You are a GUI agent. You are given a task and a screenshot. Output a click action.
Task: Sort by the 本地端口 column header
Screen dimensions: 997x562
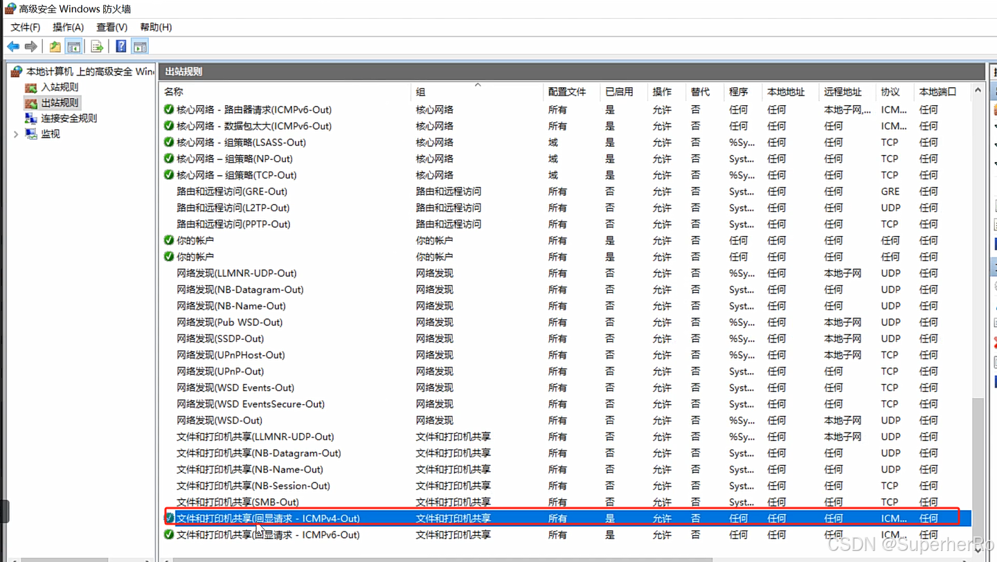942,91
